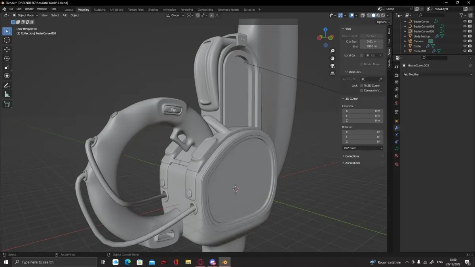The height and width of the screenshot is (267, 475).
Task: Open the Add Modifier dropdown
Action: point(437,74)
